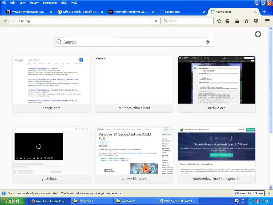Click Choose What I Share button
Image resolution: width=273 pixels, height=205 pixels.
coord(249,193)
